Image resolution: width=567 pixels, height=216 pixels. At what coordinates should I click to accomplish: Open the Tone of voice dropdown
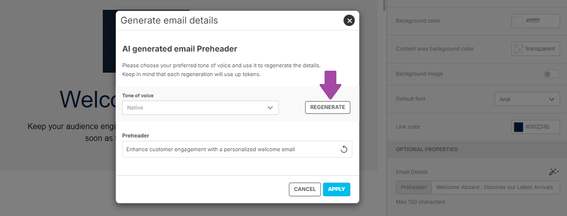200,108
